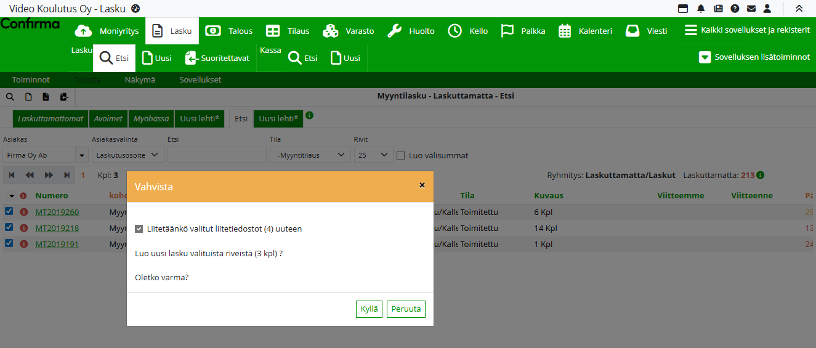Open the news feed newspaper icon

[718, 9]
